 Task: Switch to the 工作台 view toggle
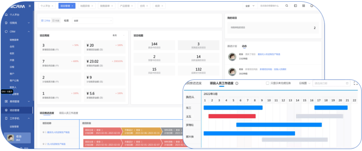(x=46, y=21)
